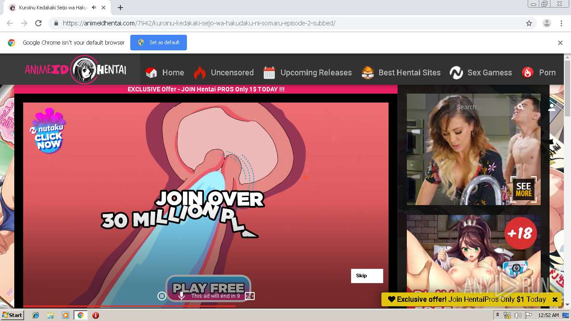Open the volume tray icon
This screenshot has height=321, width=571.
pyautogui.click(x=517, y=315)
